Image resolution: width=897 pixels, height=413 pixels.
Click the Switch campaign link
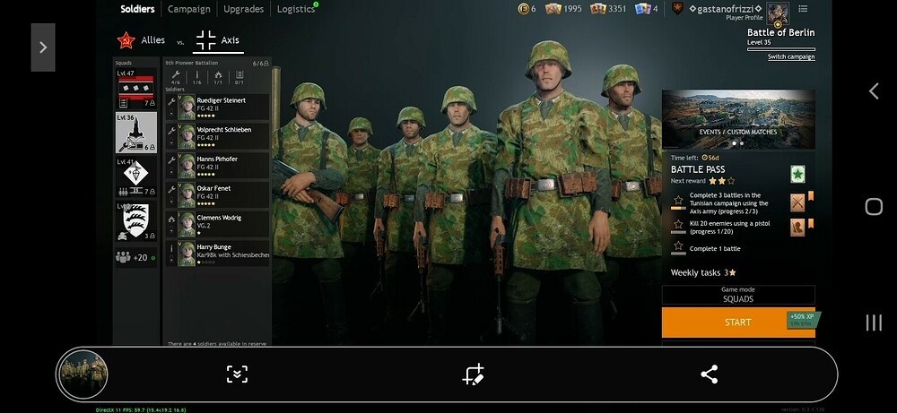point(790,56)
